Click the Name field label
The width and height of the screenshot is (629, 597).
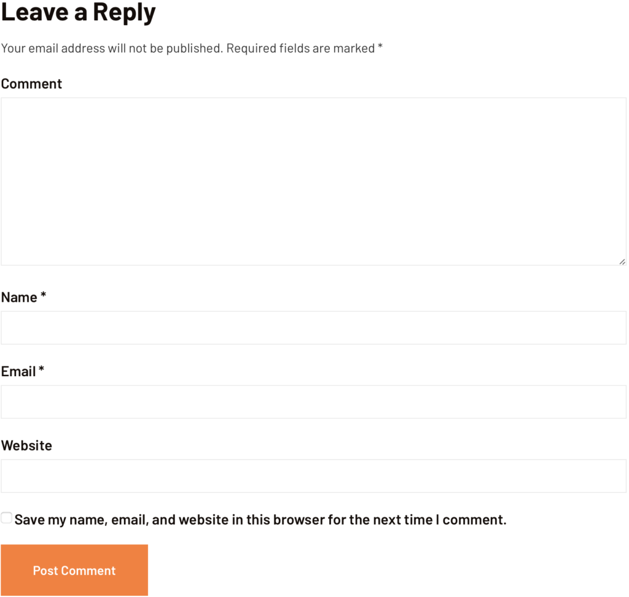coord(19,298)
